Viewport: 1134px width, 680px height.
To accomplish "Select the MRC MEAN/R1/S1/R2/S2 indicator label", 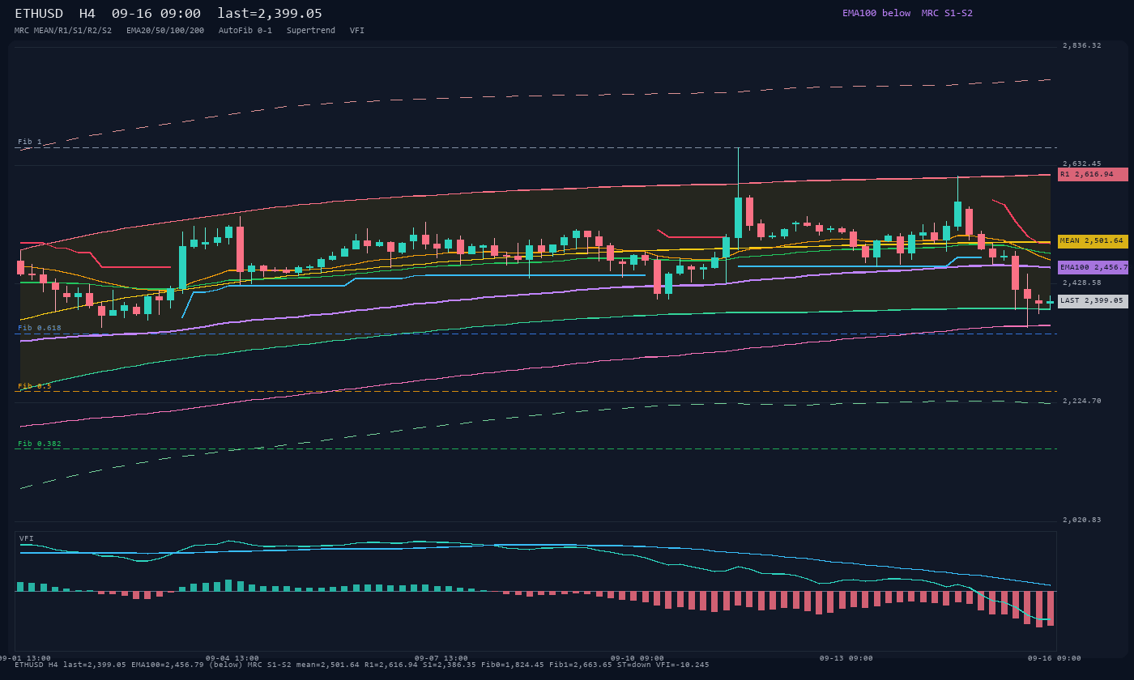I will (63, 31).
